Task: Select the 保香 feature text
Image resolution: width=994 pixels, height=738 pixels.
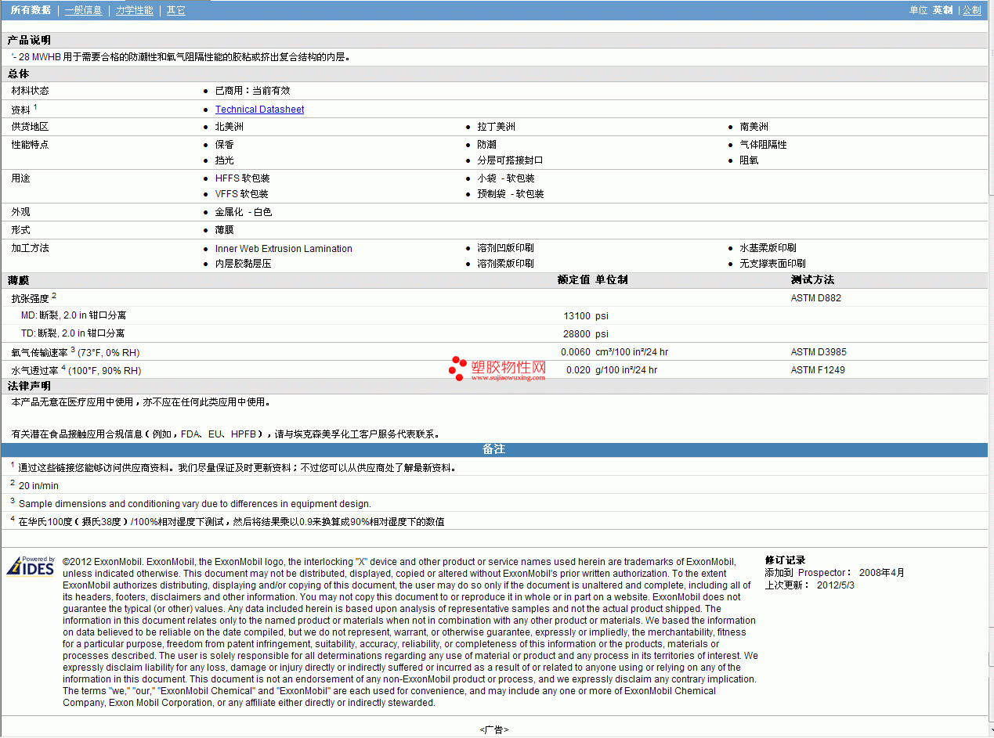Action: click(225, 145)
